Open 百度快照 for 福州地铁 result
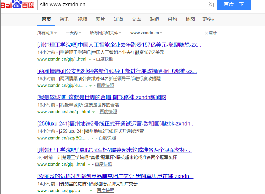This screenshot has width=265, height=194. point(107,138)
